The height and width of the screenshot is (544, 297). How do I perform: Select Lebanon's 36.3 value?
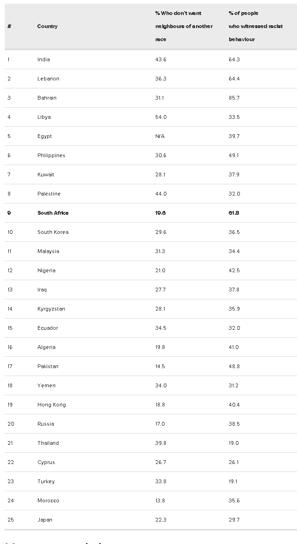coord(160,79)
